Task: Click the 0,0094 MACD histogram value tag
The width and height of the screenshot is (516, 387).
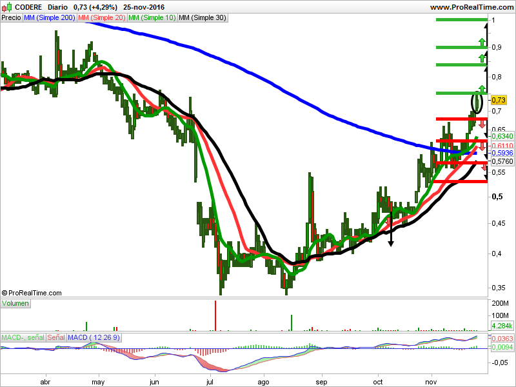Action: point(502,347)
